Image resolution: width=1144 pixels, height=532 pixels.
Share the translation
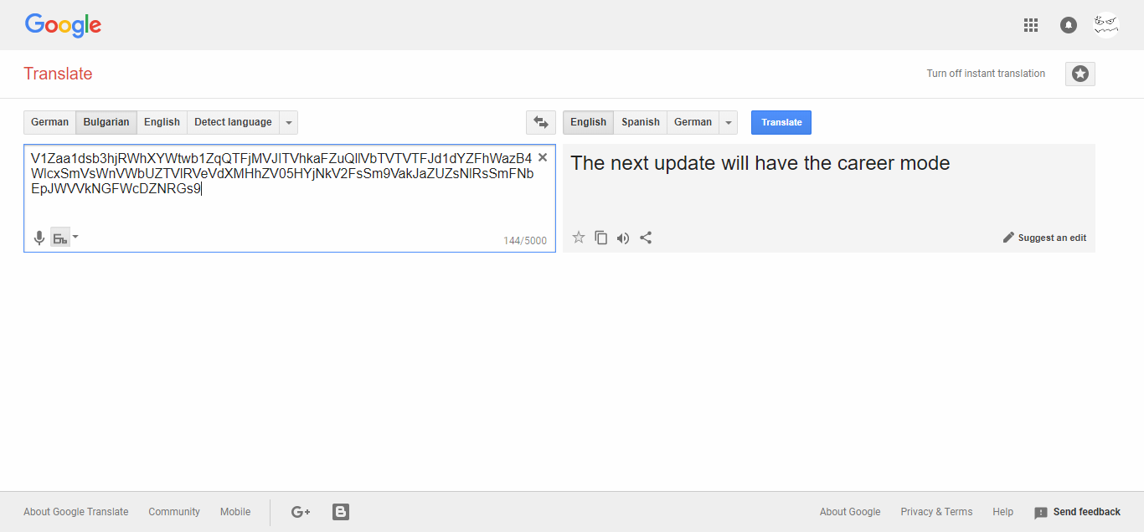646,238
